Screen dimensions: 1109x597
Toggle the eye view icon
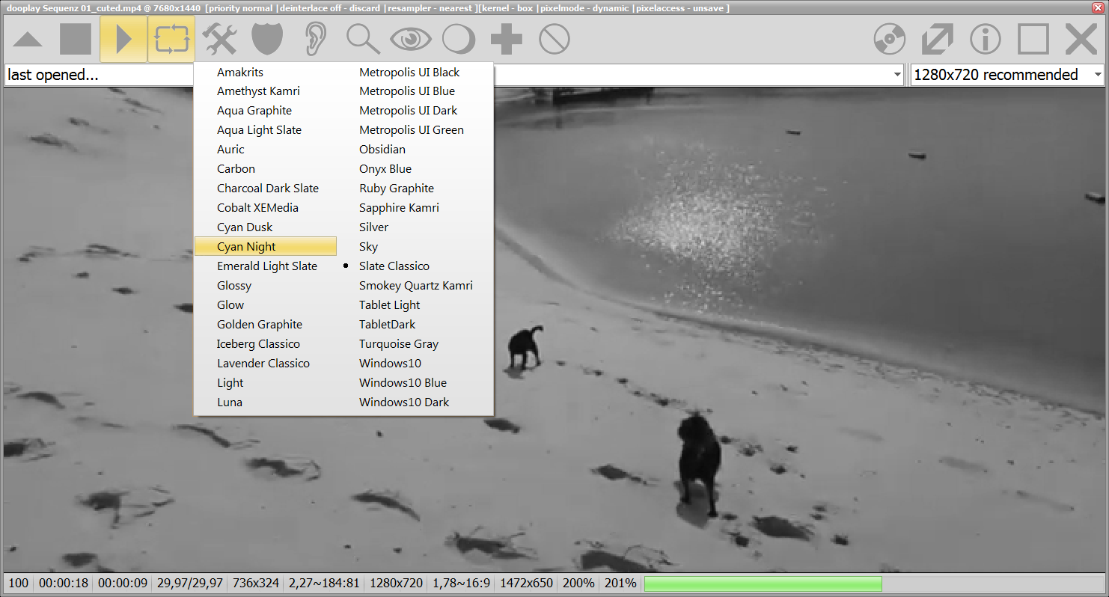click(411, 39)
